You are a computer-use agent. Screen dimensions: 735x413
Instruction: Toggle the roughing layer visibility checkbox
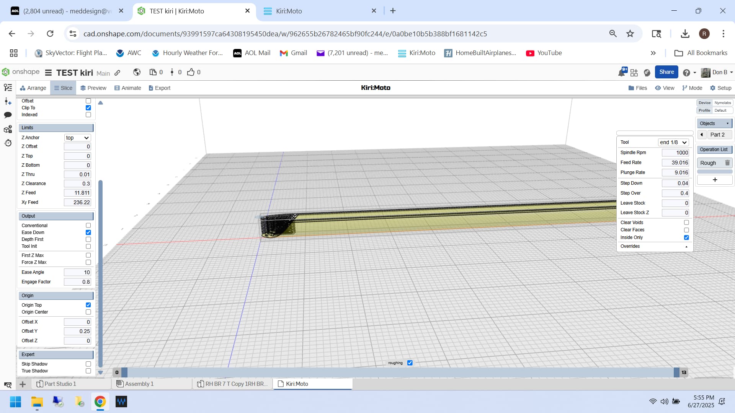[410, 363]
